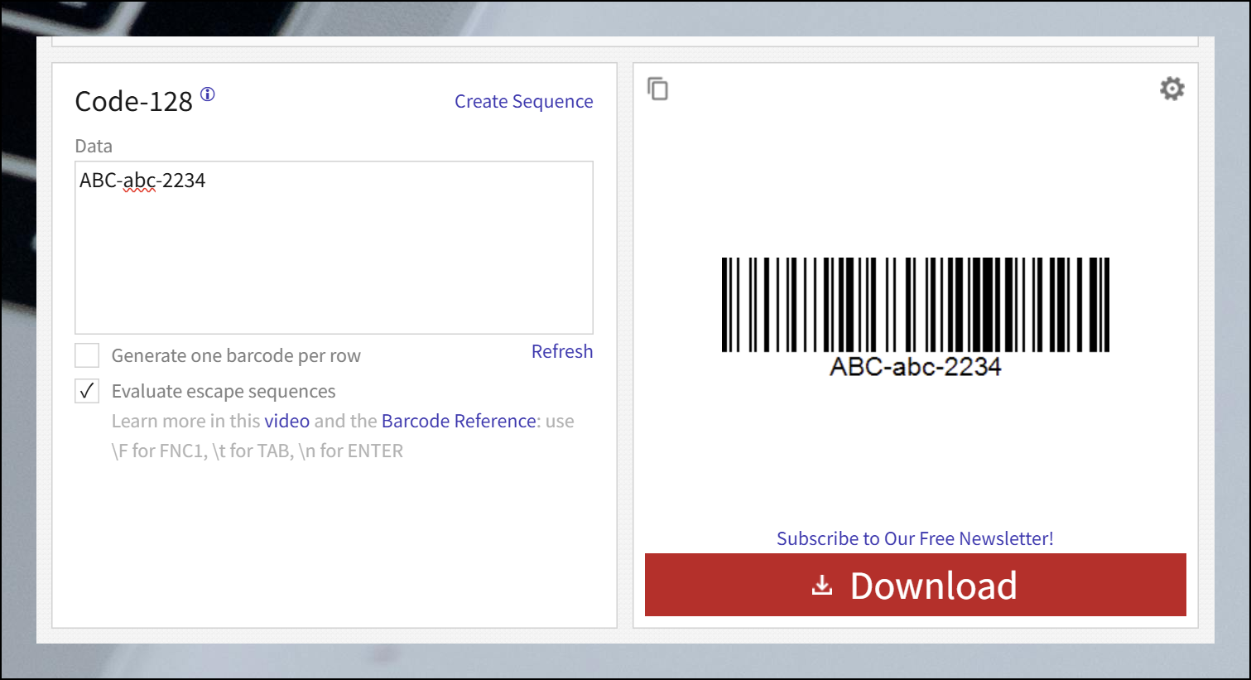Uncheck Evaluate escape sequences checkbox
Screen dimensions: 1251x680
click(x=87, y=391)
